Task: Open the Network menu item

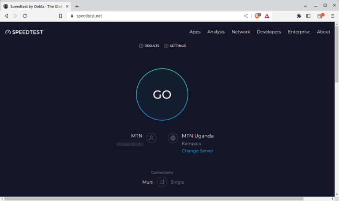Action: (x=241, y=32)
